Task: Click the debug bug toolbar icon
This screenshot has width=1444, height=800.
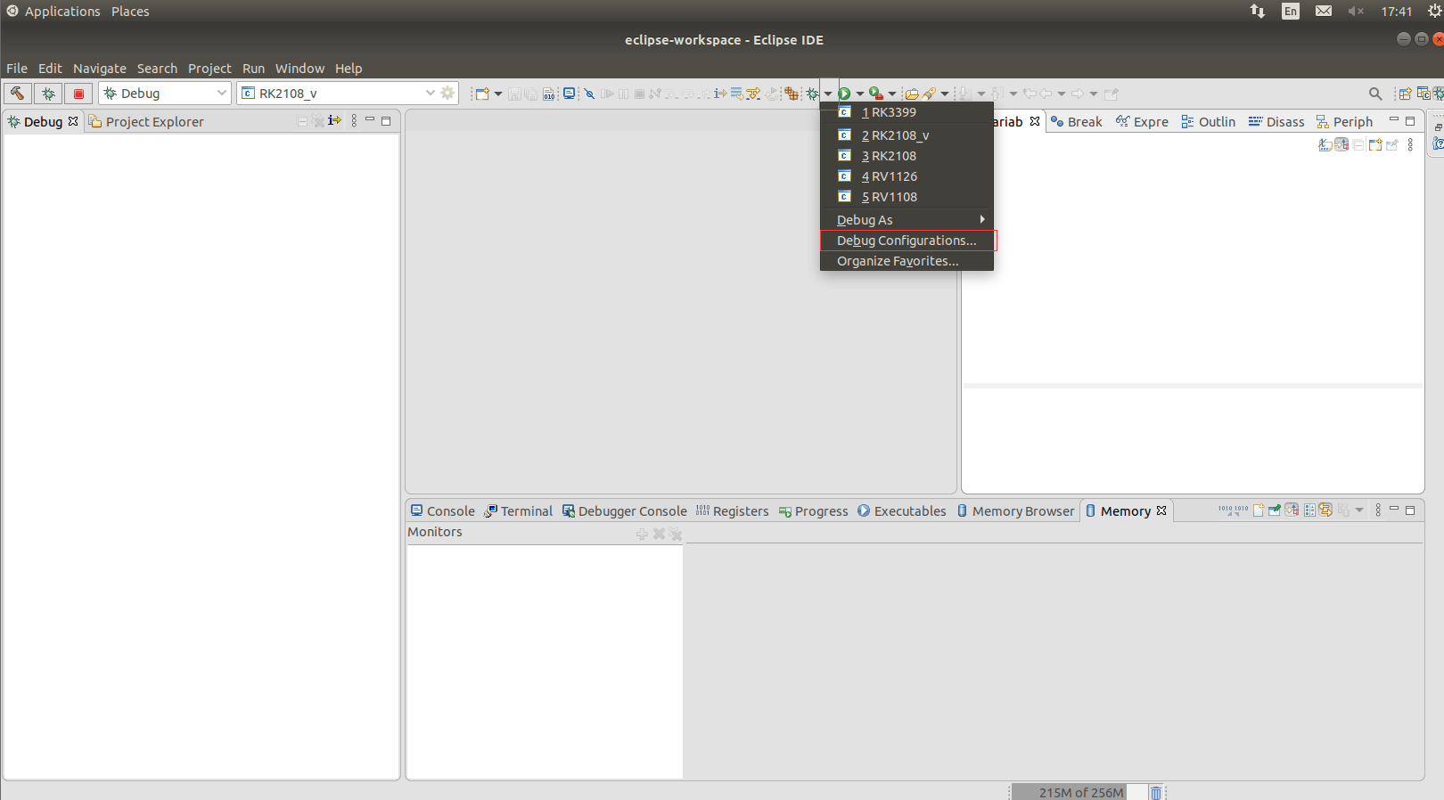Action: point(812,94)
